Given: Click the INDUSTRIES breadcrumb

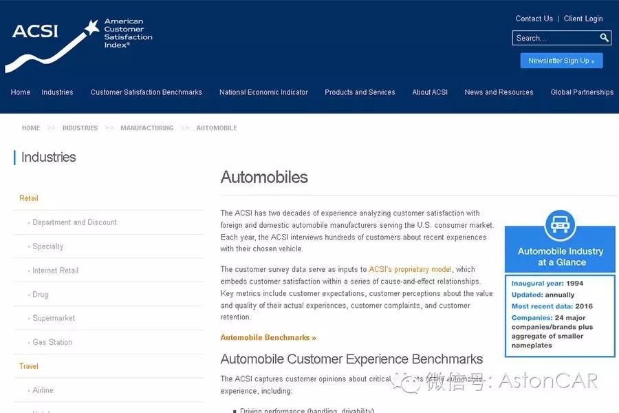Looking at the screenshot, I should click(80, 128).
